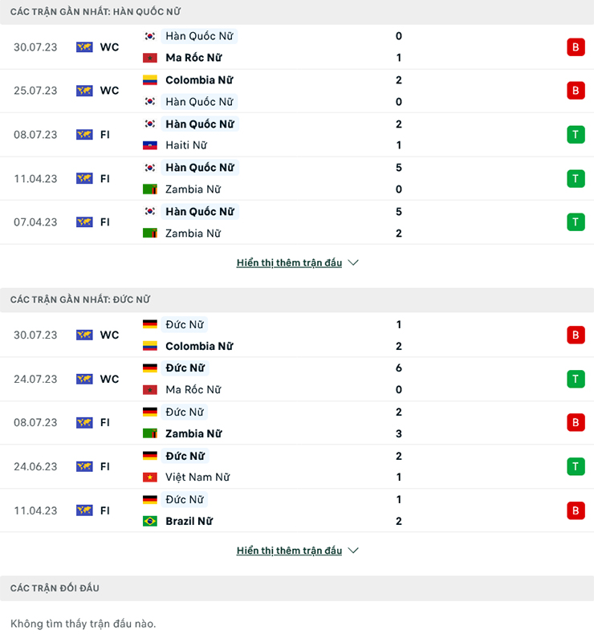Screen dimensions: 594x634
Task: Open the Brazil Nữ team link
Action: (x=189, y=521)
